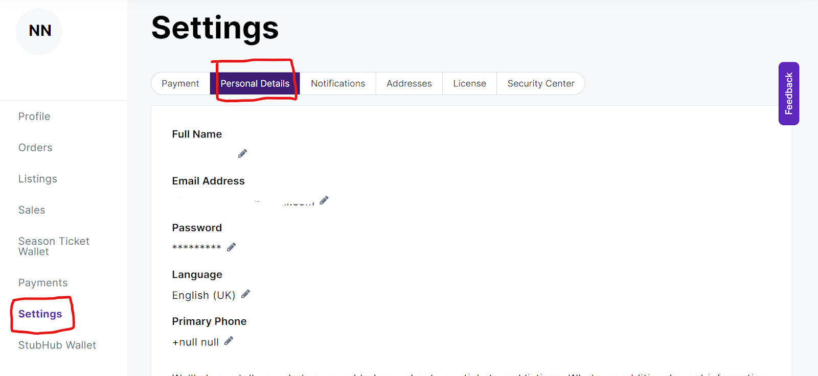This screenshot has width=818, height=376.
Task: Open Season Ticket Wallet
Action: [x=54, y=246]
